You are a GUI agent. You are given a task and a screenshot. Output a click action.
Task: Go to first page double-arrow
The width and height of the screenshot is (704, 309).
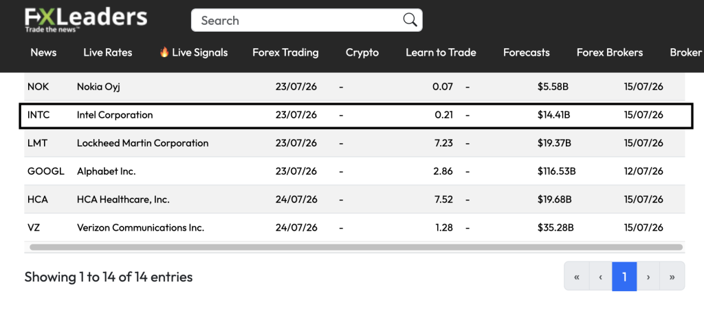pyautogui.click(x=577, y=277)
